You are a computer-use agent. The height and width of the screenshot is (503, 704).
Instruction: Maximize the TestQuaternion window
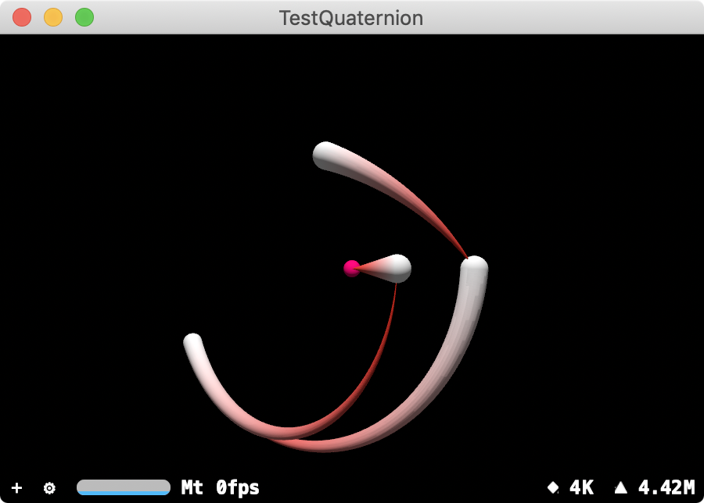84,17
